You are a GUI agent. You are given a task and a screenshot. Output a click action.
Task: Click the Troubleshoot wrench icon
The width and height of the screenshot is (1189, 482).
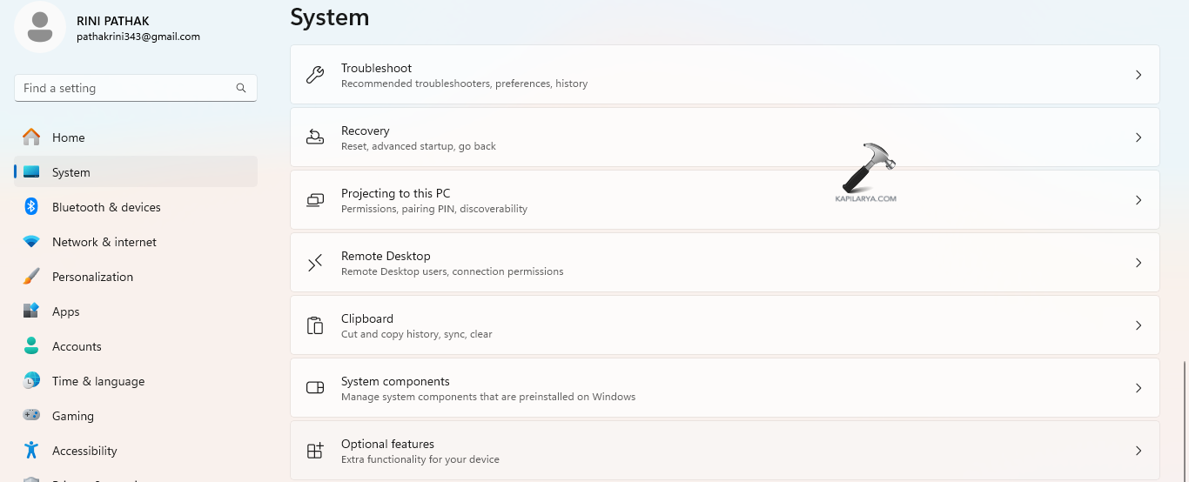(315, 75)
